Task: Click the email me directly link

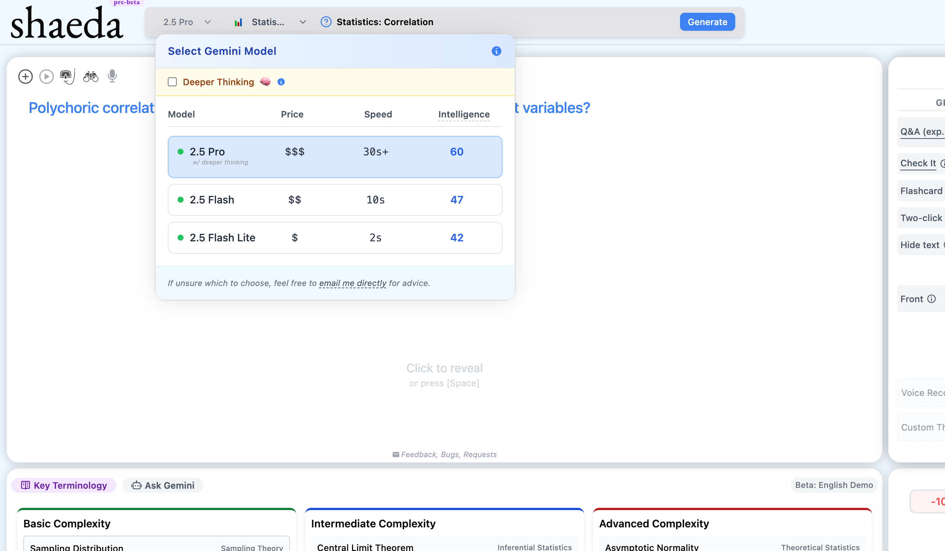Action: tap(352, 283)
